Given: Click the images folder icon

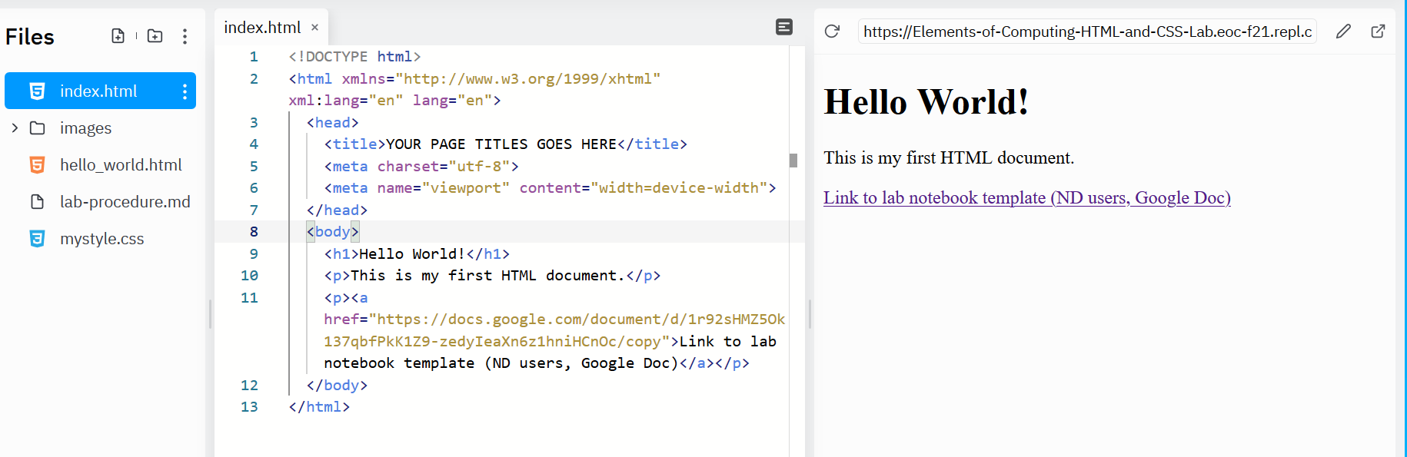Looking at the screenshot, I should (37, 128).
